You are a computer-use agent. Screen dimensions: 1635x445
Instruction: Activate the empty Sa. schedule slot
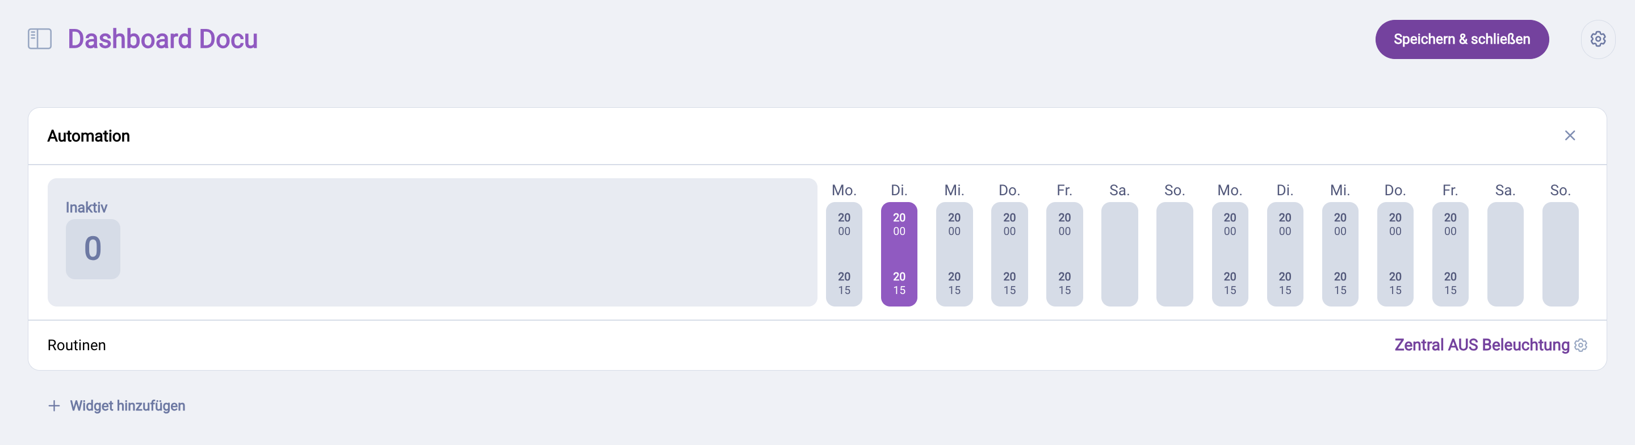[x=1120, y=254]
